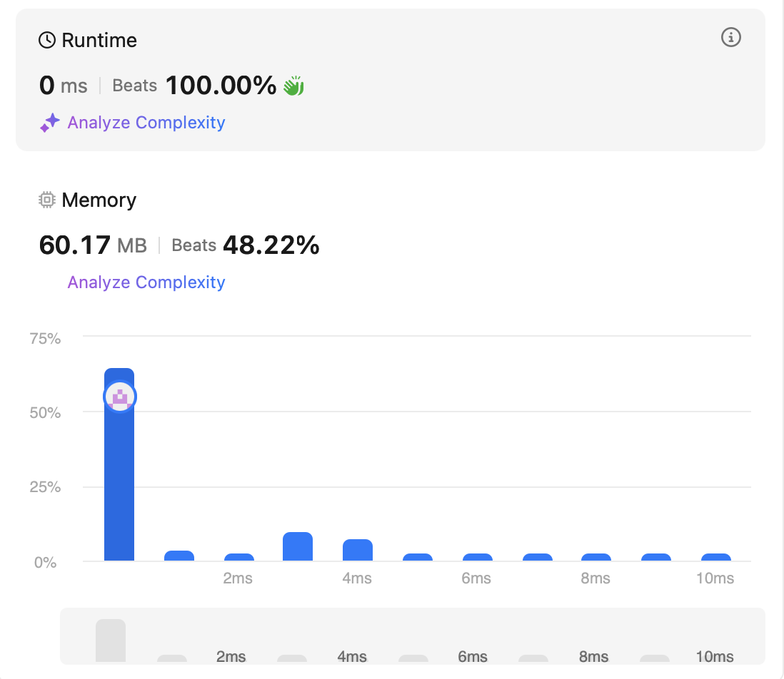
Task: Click the clock icon beside Runtime
Action: [x=47, y=41]
